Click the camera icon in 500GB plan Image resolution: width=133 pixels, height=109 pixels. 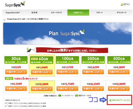(x=109, y=62)
